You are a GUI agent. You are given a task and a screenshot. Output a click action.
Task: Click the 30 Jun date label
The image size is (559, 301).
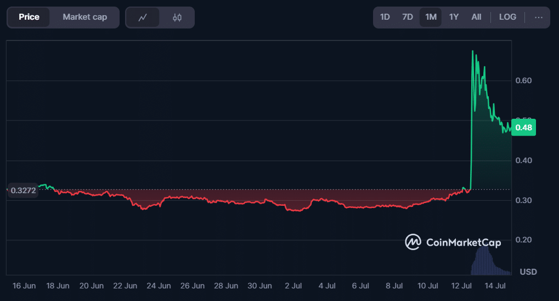(259, 286)
